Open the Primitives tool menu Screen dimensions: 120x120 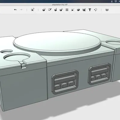pos(44,10)
